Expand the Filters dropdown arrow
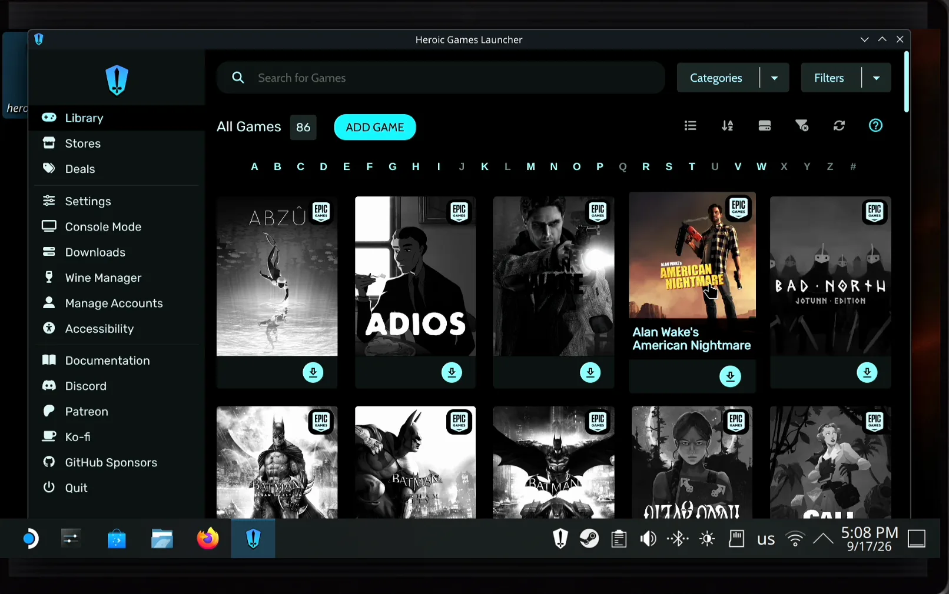This screenshot has height=594, width=949. click(877, 78)
